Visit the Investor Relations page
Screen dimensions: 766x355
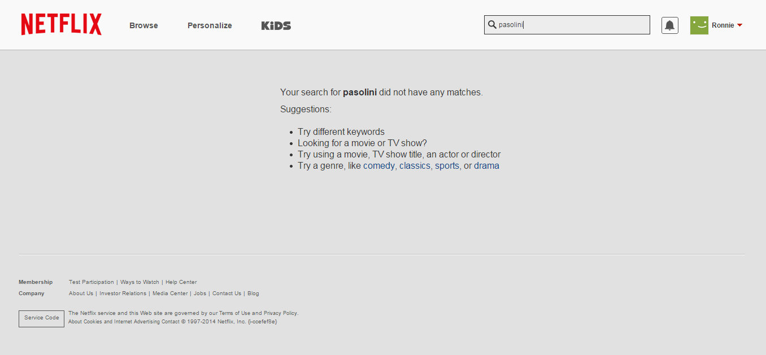pos(123,293)
